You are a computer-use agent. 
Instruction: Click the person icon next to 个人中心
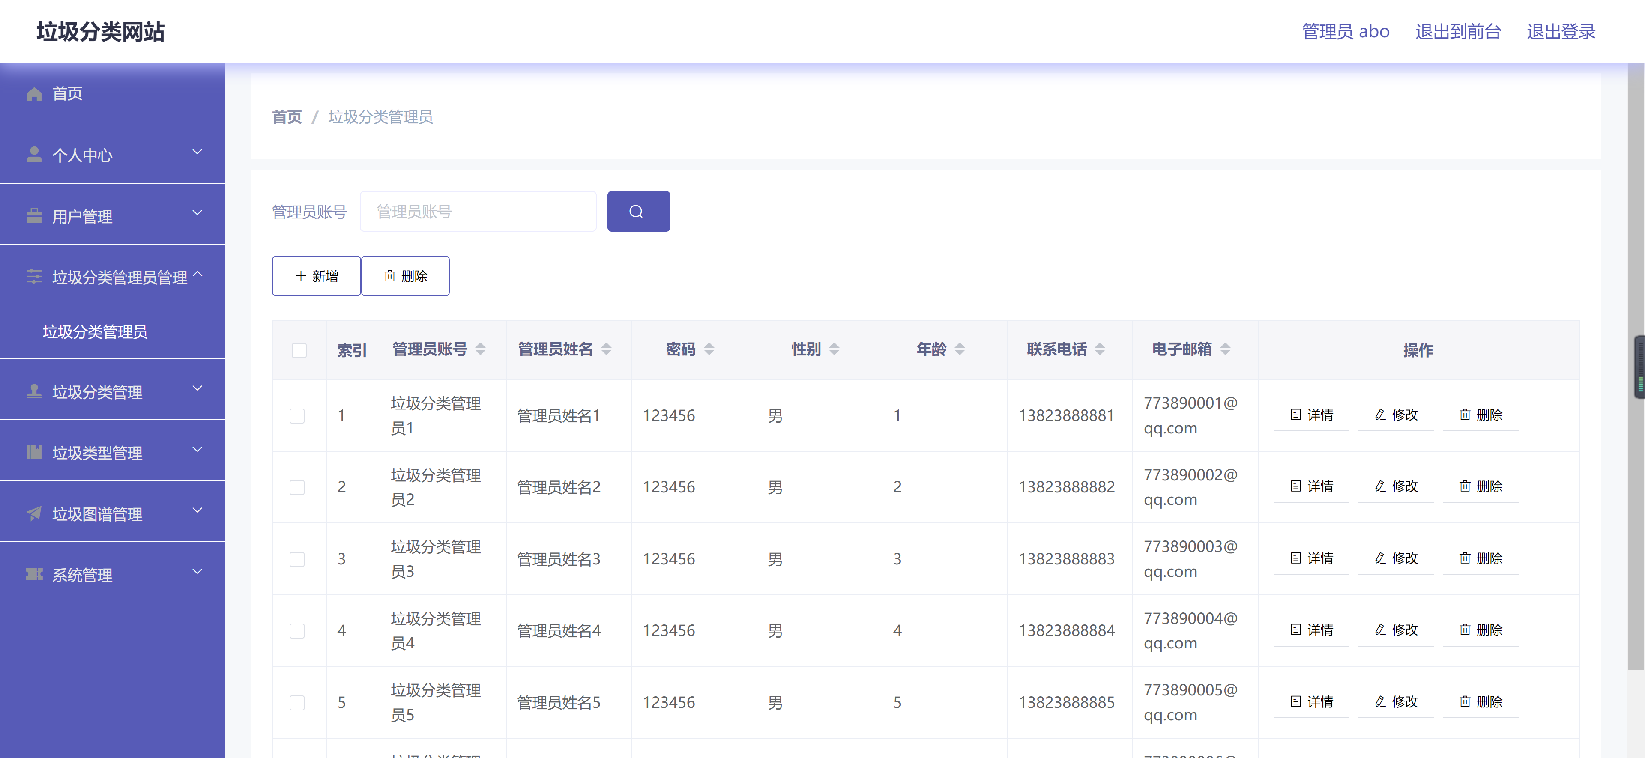[34, 153]
